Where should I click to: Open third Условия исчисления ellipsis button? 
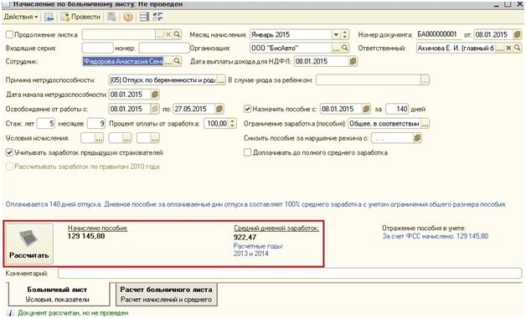(x=155, y=138)
